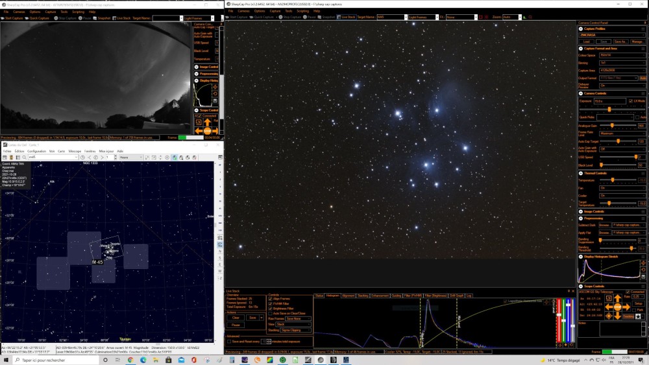Toggle the LX Mode checkbox
Screen dimensions: 649x365
click(x=631, y=101)
